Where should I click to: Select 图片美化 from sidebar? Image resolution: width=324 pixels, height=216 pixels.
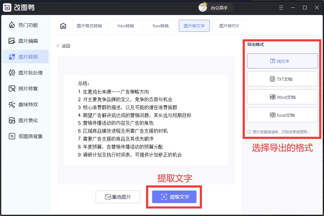(25, 120)
